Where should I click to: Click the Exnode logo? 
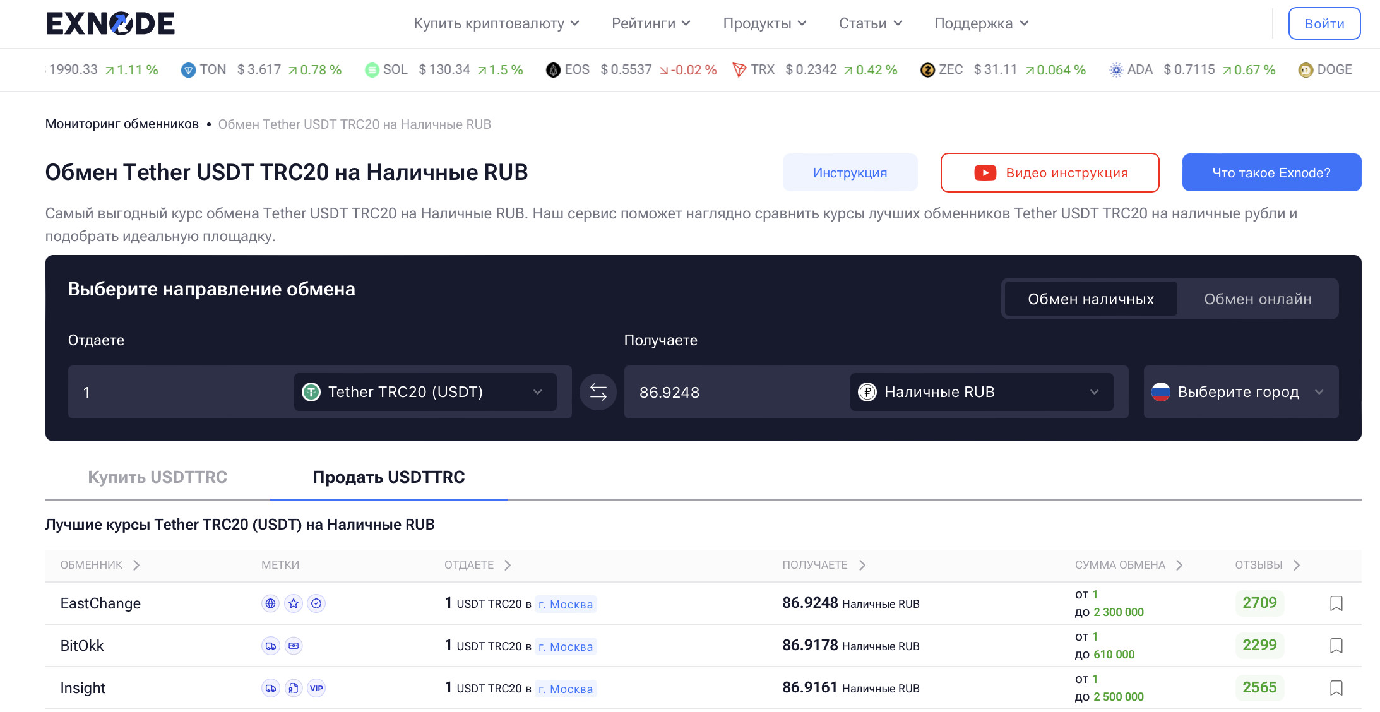[110, 23]
